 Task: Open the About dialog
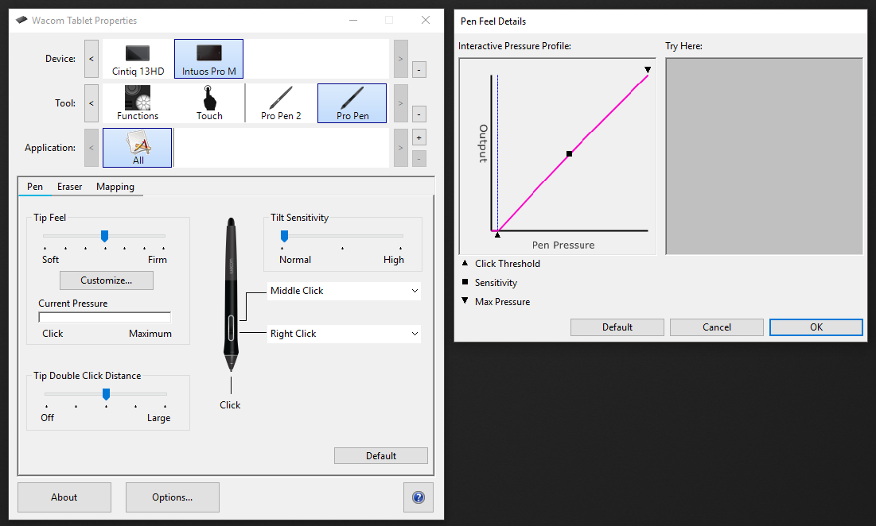click(64, 497)
